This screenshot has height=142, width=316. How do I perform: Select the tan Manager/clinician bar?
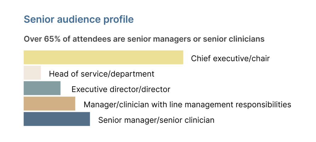click(x=49, y=104)
